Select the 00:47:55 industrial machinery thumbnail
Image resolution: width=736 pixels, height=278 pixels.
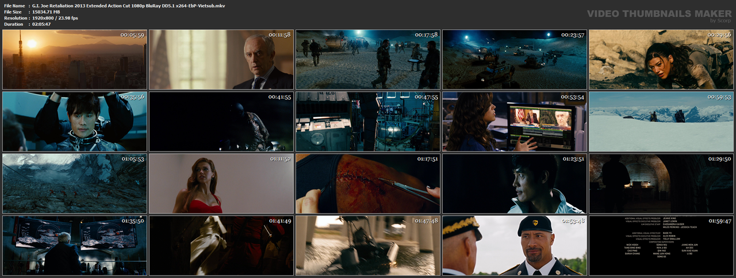(368, 121)
